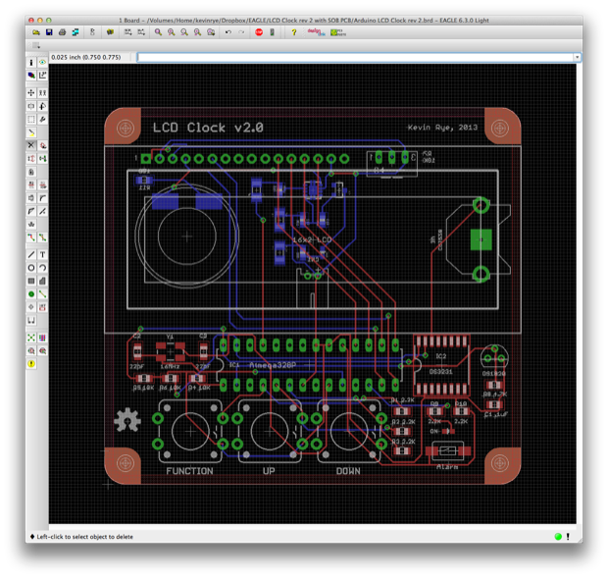
Task: Print the board layout
Action: pos(62,32)
